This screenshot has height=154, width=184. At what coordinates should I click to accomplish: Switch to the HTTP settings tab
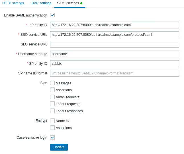coord(13,3)
